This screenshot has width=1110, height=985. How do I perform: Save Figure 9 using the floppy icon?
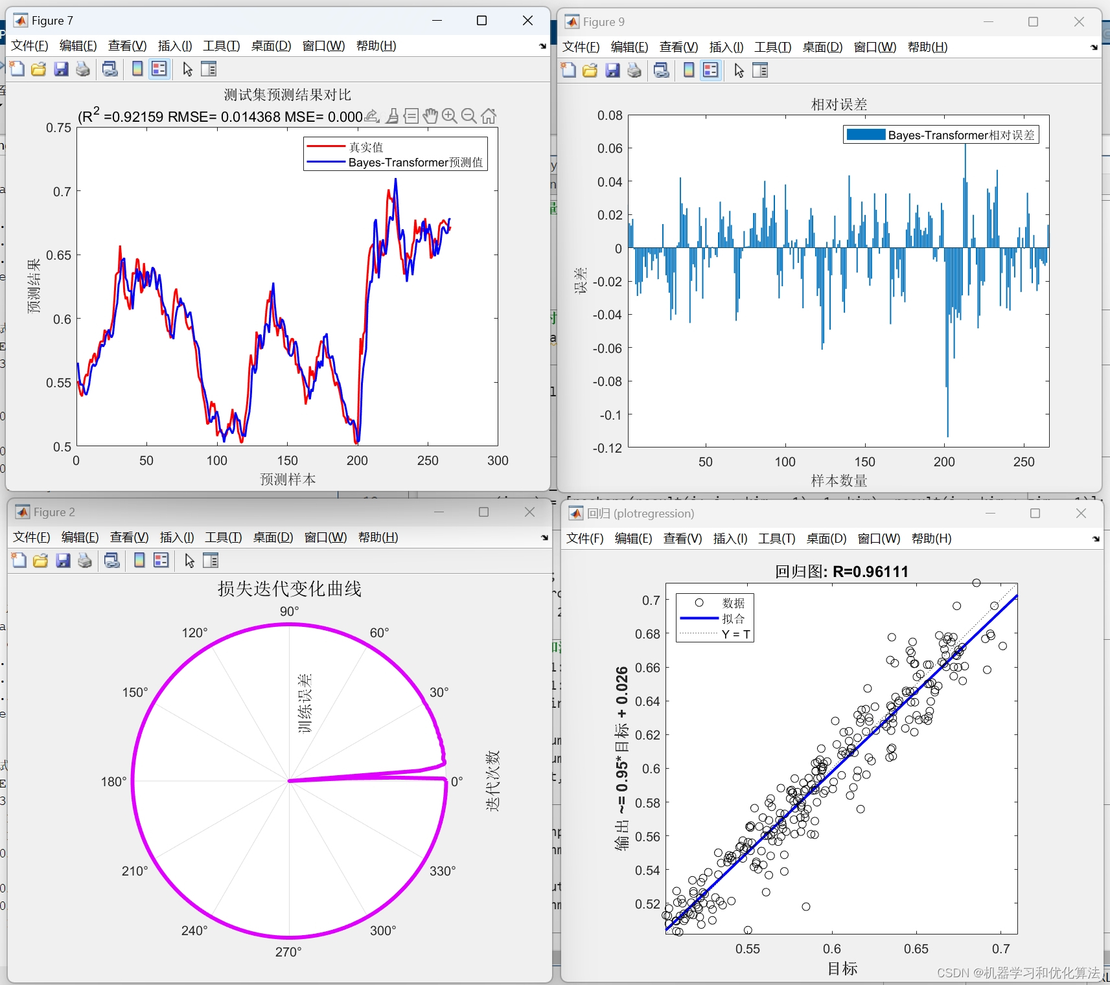612,70
